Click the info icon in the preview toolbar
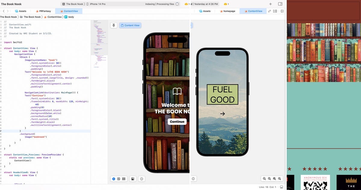 pos(141,179)
